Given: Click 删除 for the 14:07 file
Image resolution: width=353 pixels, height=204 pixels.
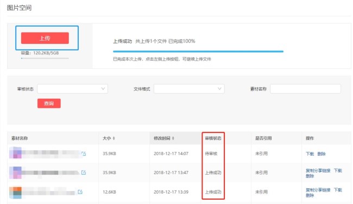Looking at the screenshot, I should [x=322, y=154].
